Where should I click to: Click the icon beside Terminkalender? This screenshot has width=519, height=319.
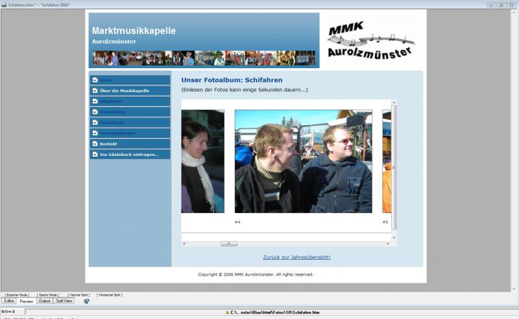[x=95, y=133]
